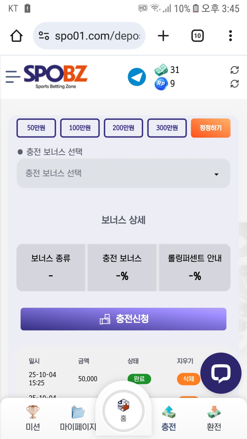This screenshot has width=247, height=439.
Task: Refresh the cash balance
Action: point(234,70)
